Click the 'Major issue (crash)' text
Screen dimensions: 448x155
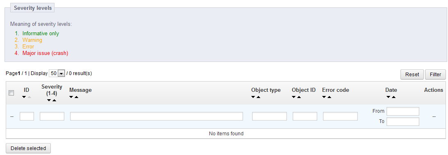click(45, 53)
